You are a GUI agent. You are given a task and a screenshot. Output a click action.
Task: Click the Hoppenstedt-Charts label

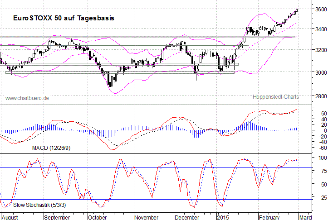(x=276, y=96)
